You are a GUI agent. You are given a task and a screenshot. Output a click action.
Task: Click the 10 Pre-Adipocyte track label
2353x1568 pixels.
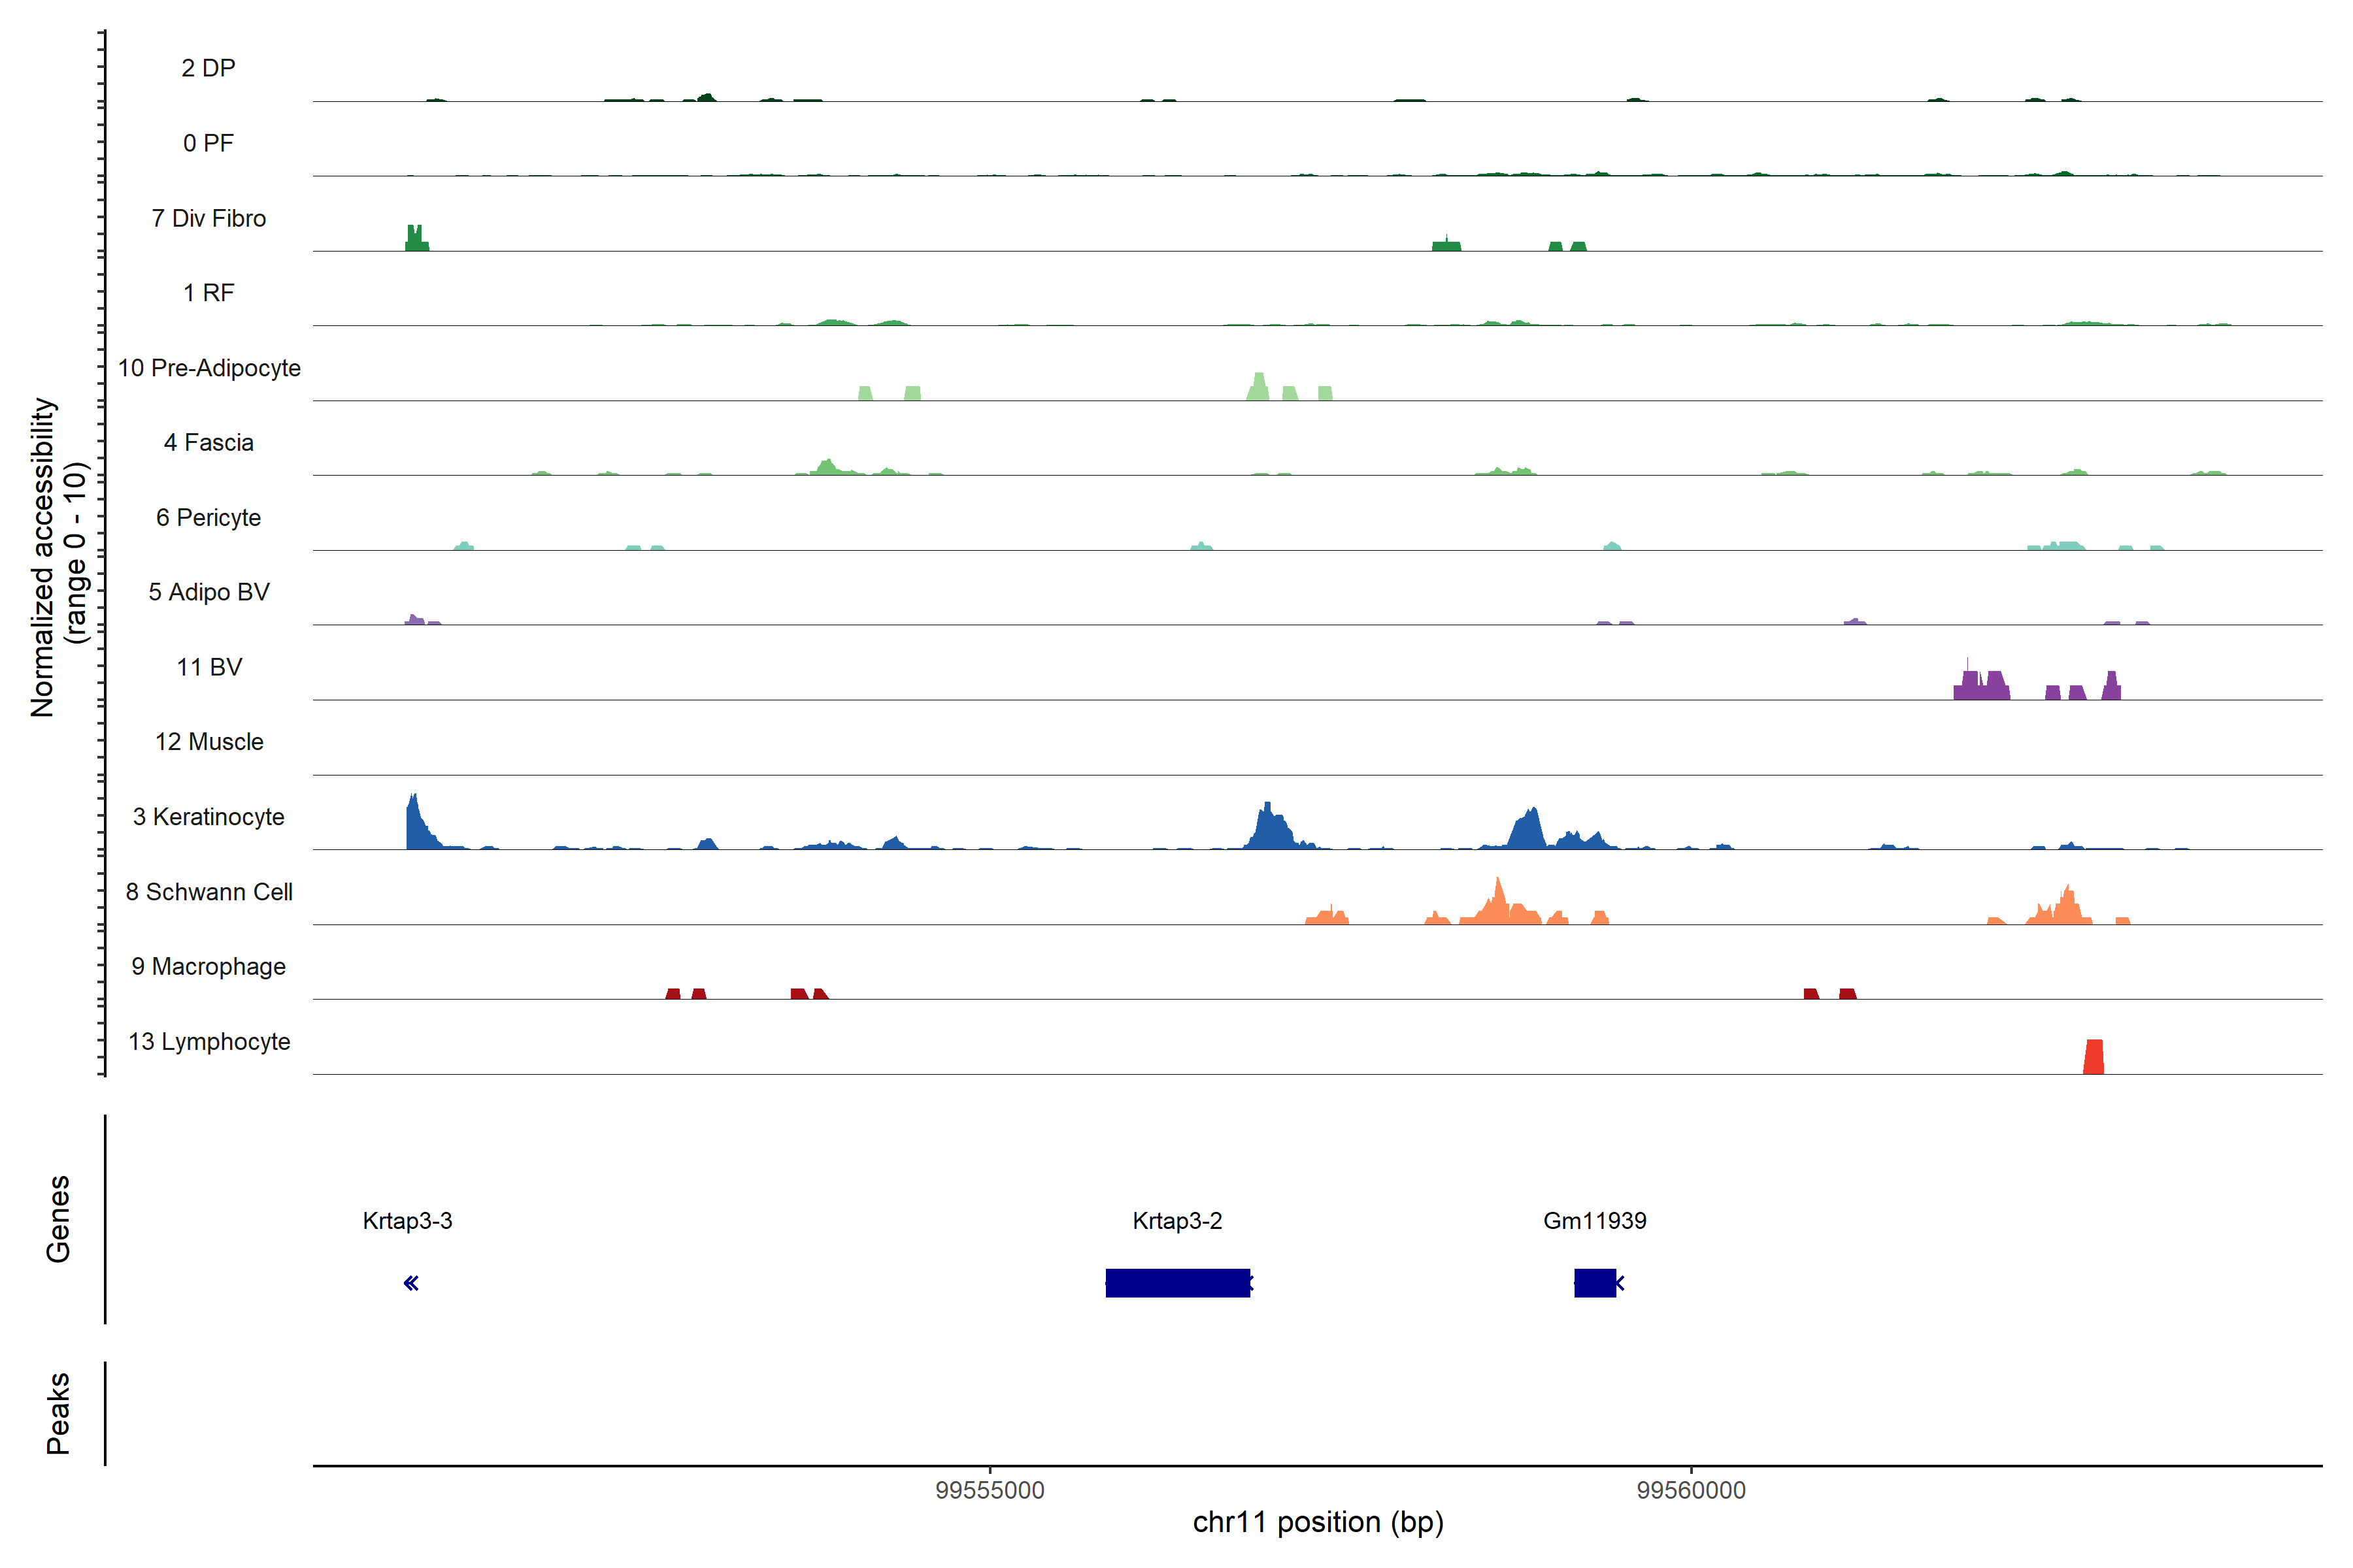tap(209, 368)
